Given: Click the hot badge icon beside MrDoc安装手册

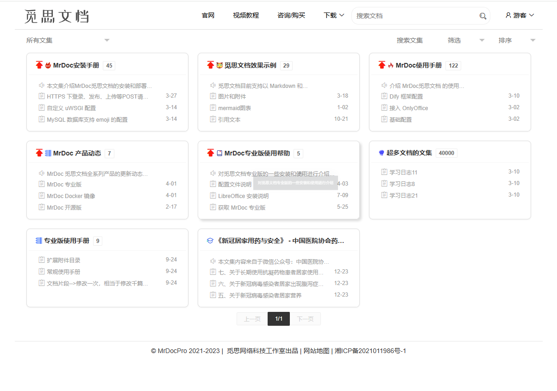Looking at the screenshot, I should (x=48, y=65).
